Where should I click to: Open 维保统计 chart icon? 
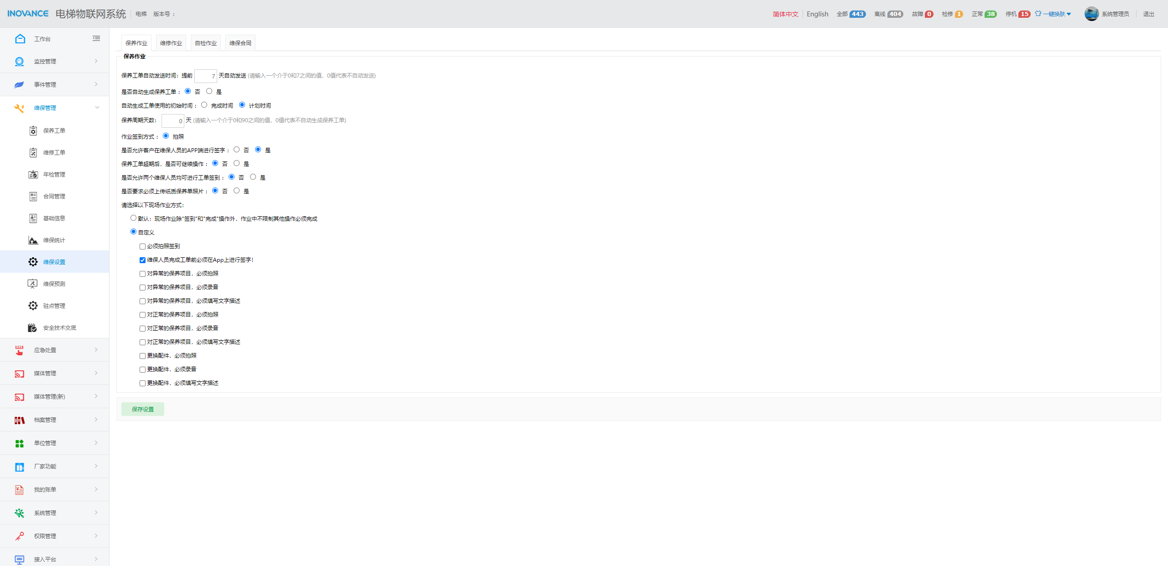(33, 240)
